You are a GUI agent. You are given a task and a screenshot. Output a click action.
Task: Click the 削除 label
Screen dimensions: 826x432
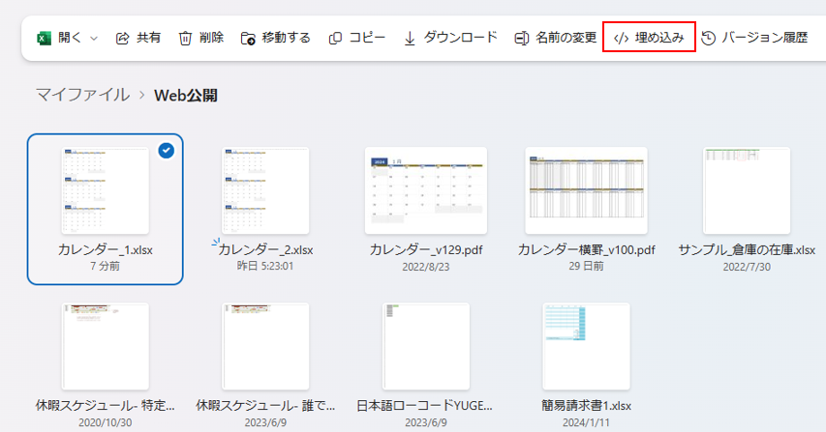[211, 38]
